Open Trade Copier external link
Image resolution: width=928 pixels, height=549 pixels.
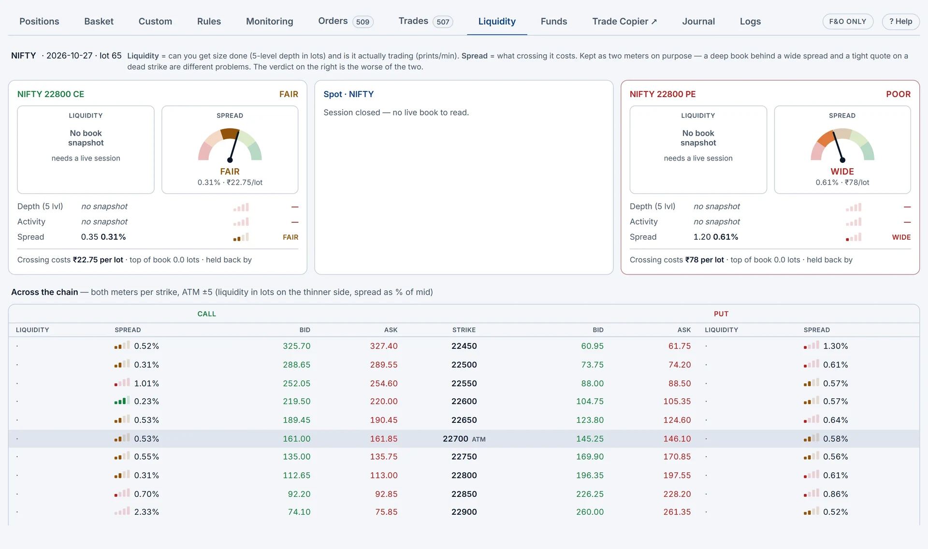click(624, 21)
